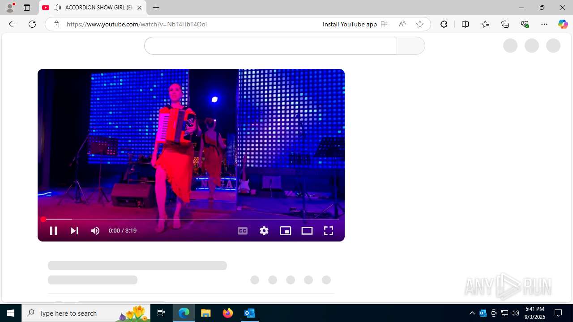Open Split screen view
573x322 pixels.
click(466, 24)
